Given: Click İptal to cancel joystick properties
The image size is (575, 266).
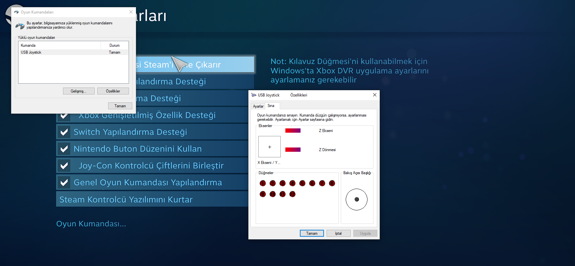Looking at the screenshot, I should point(338,233).
